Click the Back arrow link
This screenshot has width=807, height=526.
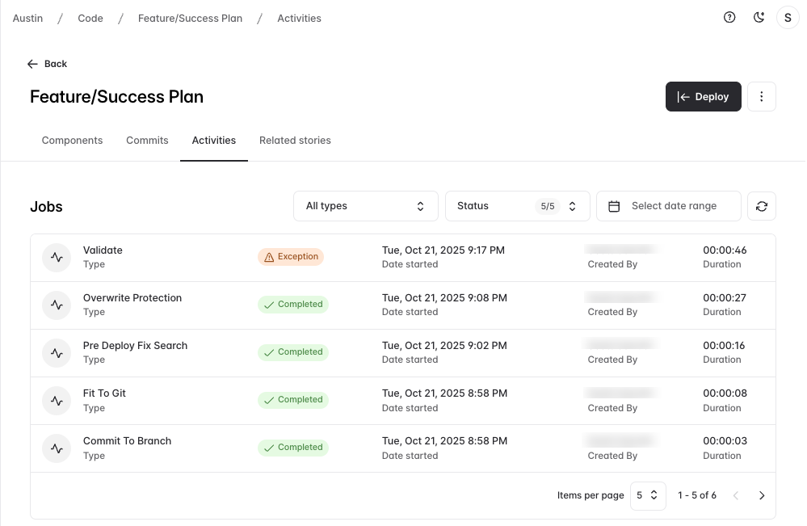click(x=47, y=64)
